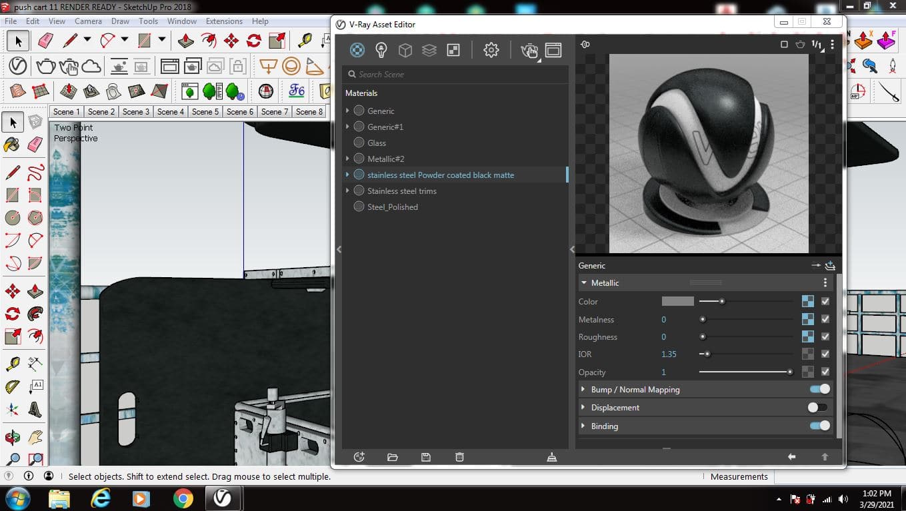Screen dimensions: 906x511
Task: Expand the Stainless steel trims arrow
Action: coord(347,191)
